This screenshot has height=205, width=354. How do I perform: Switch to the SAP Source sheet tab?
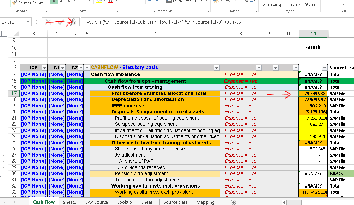96,202
